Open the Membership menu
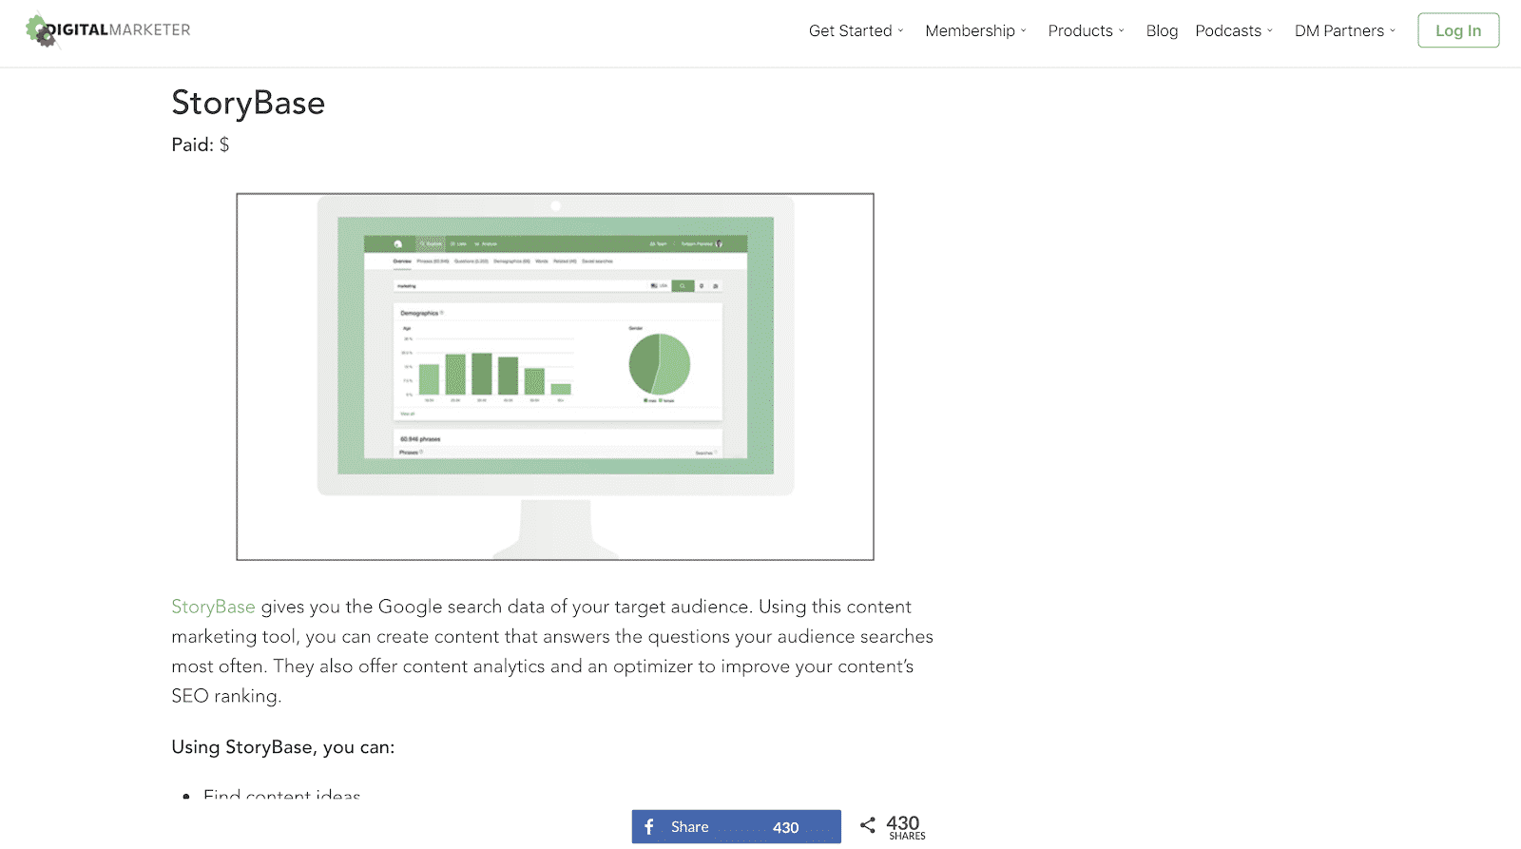Image resolution: width=1521 pixels, height=849 pixels. click(975, 30)
